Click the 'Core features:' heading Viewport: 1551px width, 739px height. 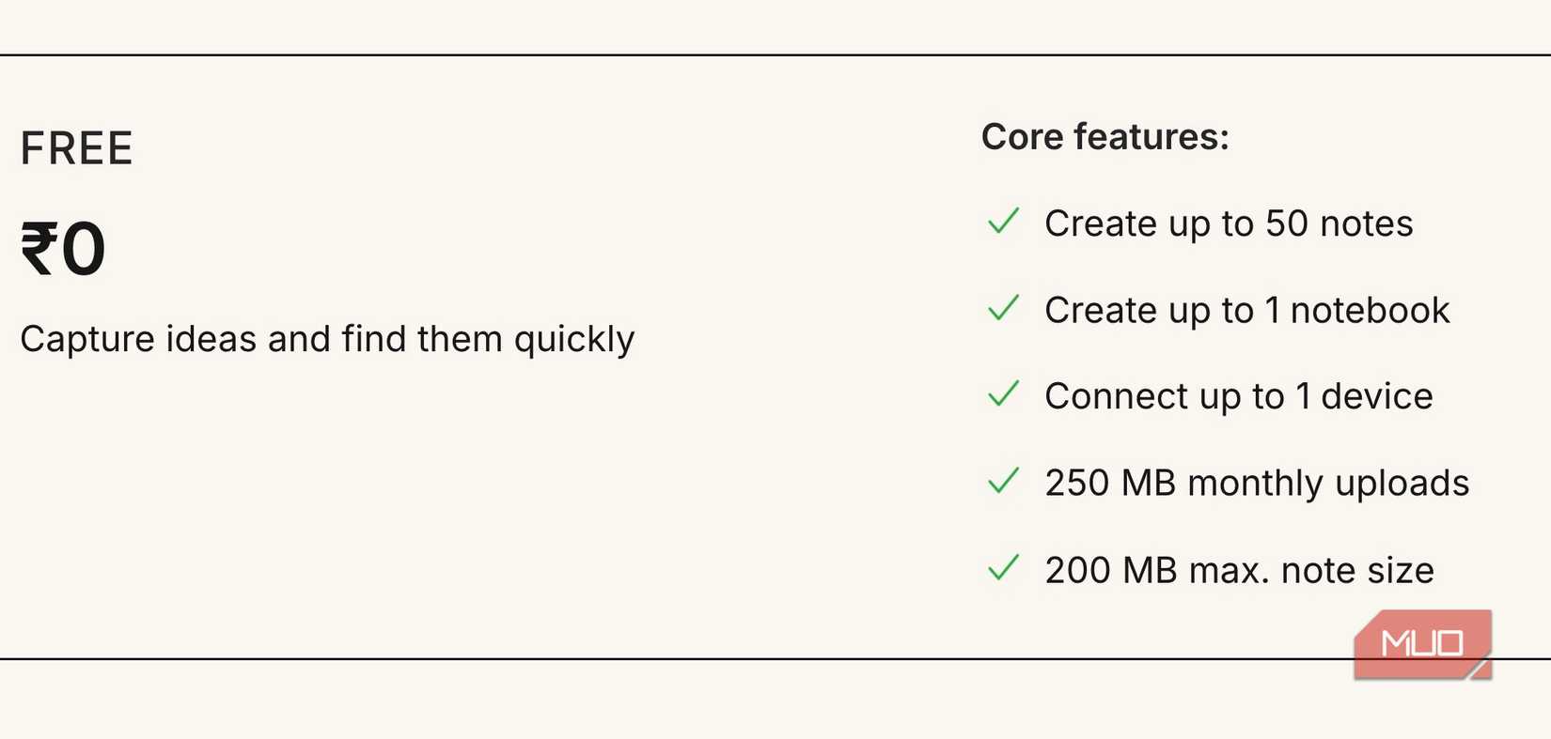1104,137
